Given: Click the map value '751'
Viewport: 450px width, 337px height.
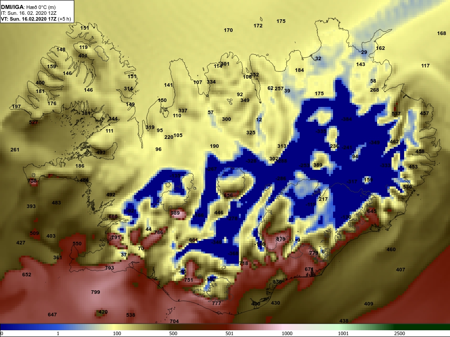Looking at the screenshot, I should pos(189,280).
